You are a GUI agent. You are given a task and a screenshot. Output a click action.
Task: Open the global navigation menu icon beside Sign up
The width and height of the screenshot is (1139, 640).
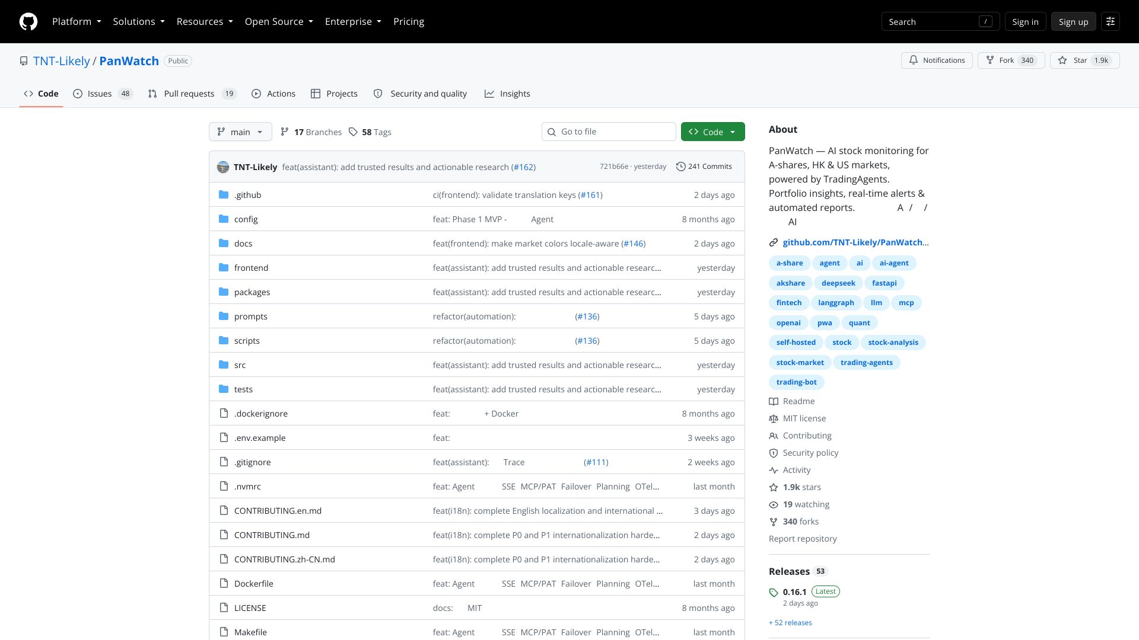1111,21
